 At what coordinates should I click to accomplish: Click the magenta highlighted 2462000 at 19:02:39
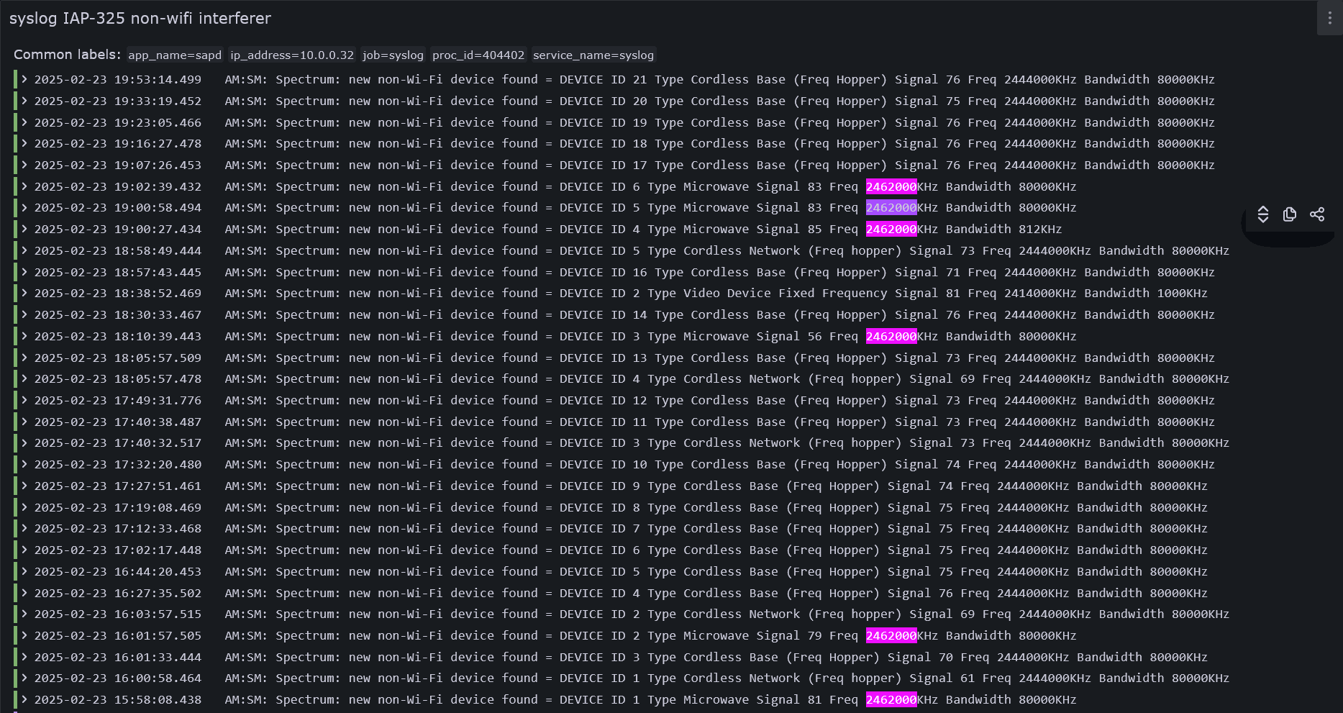pyautogui.click(x=891, y=186)
